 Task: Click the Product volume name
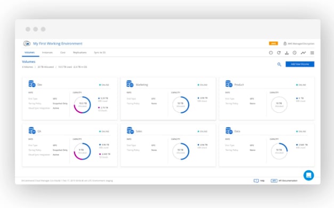239,85
